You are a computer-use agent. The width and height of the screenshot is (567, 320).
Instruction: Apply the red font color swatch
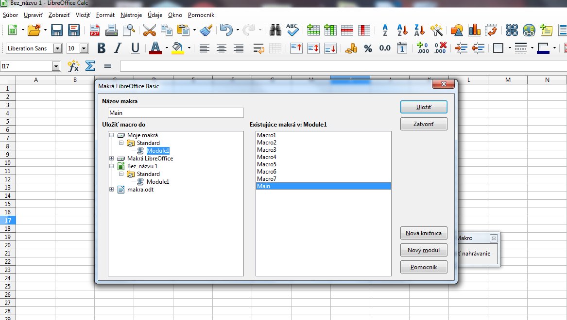(x=155, y=52)
